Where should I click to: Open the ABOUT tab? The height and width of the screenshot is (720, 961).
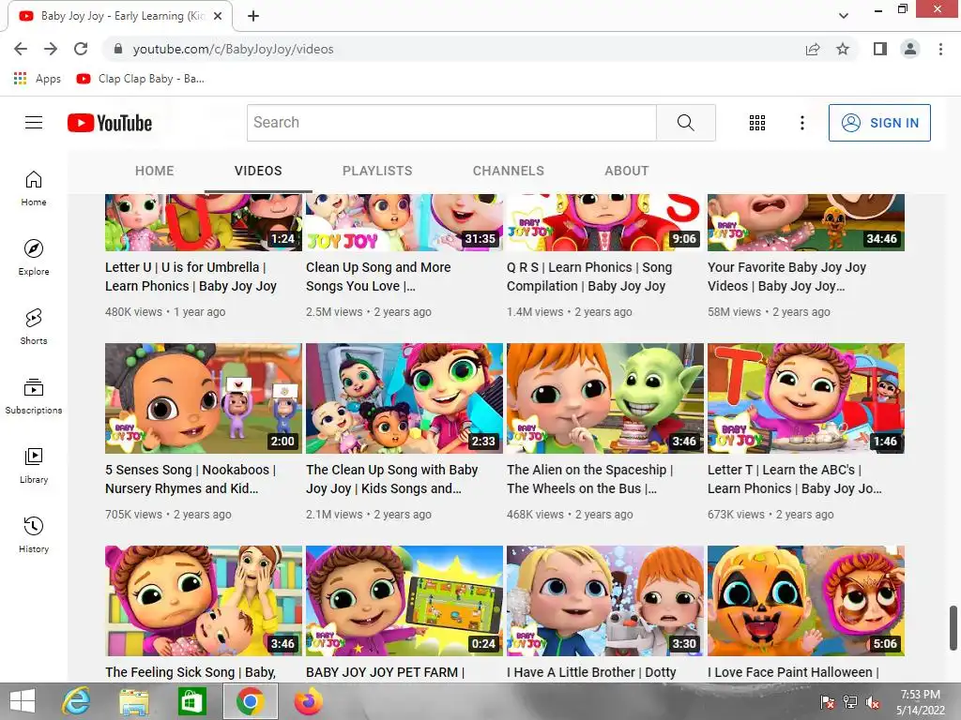626,171
